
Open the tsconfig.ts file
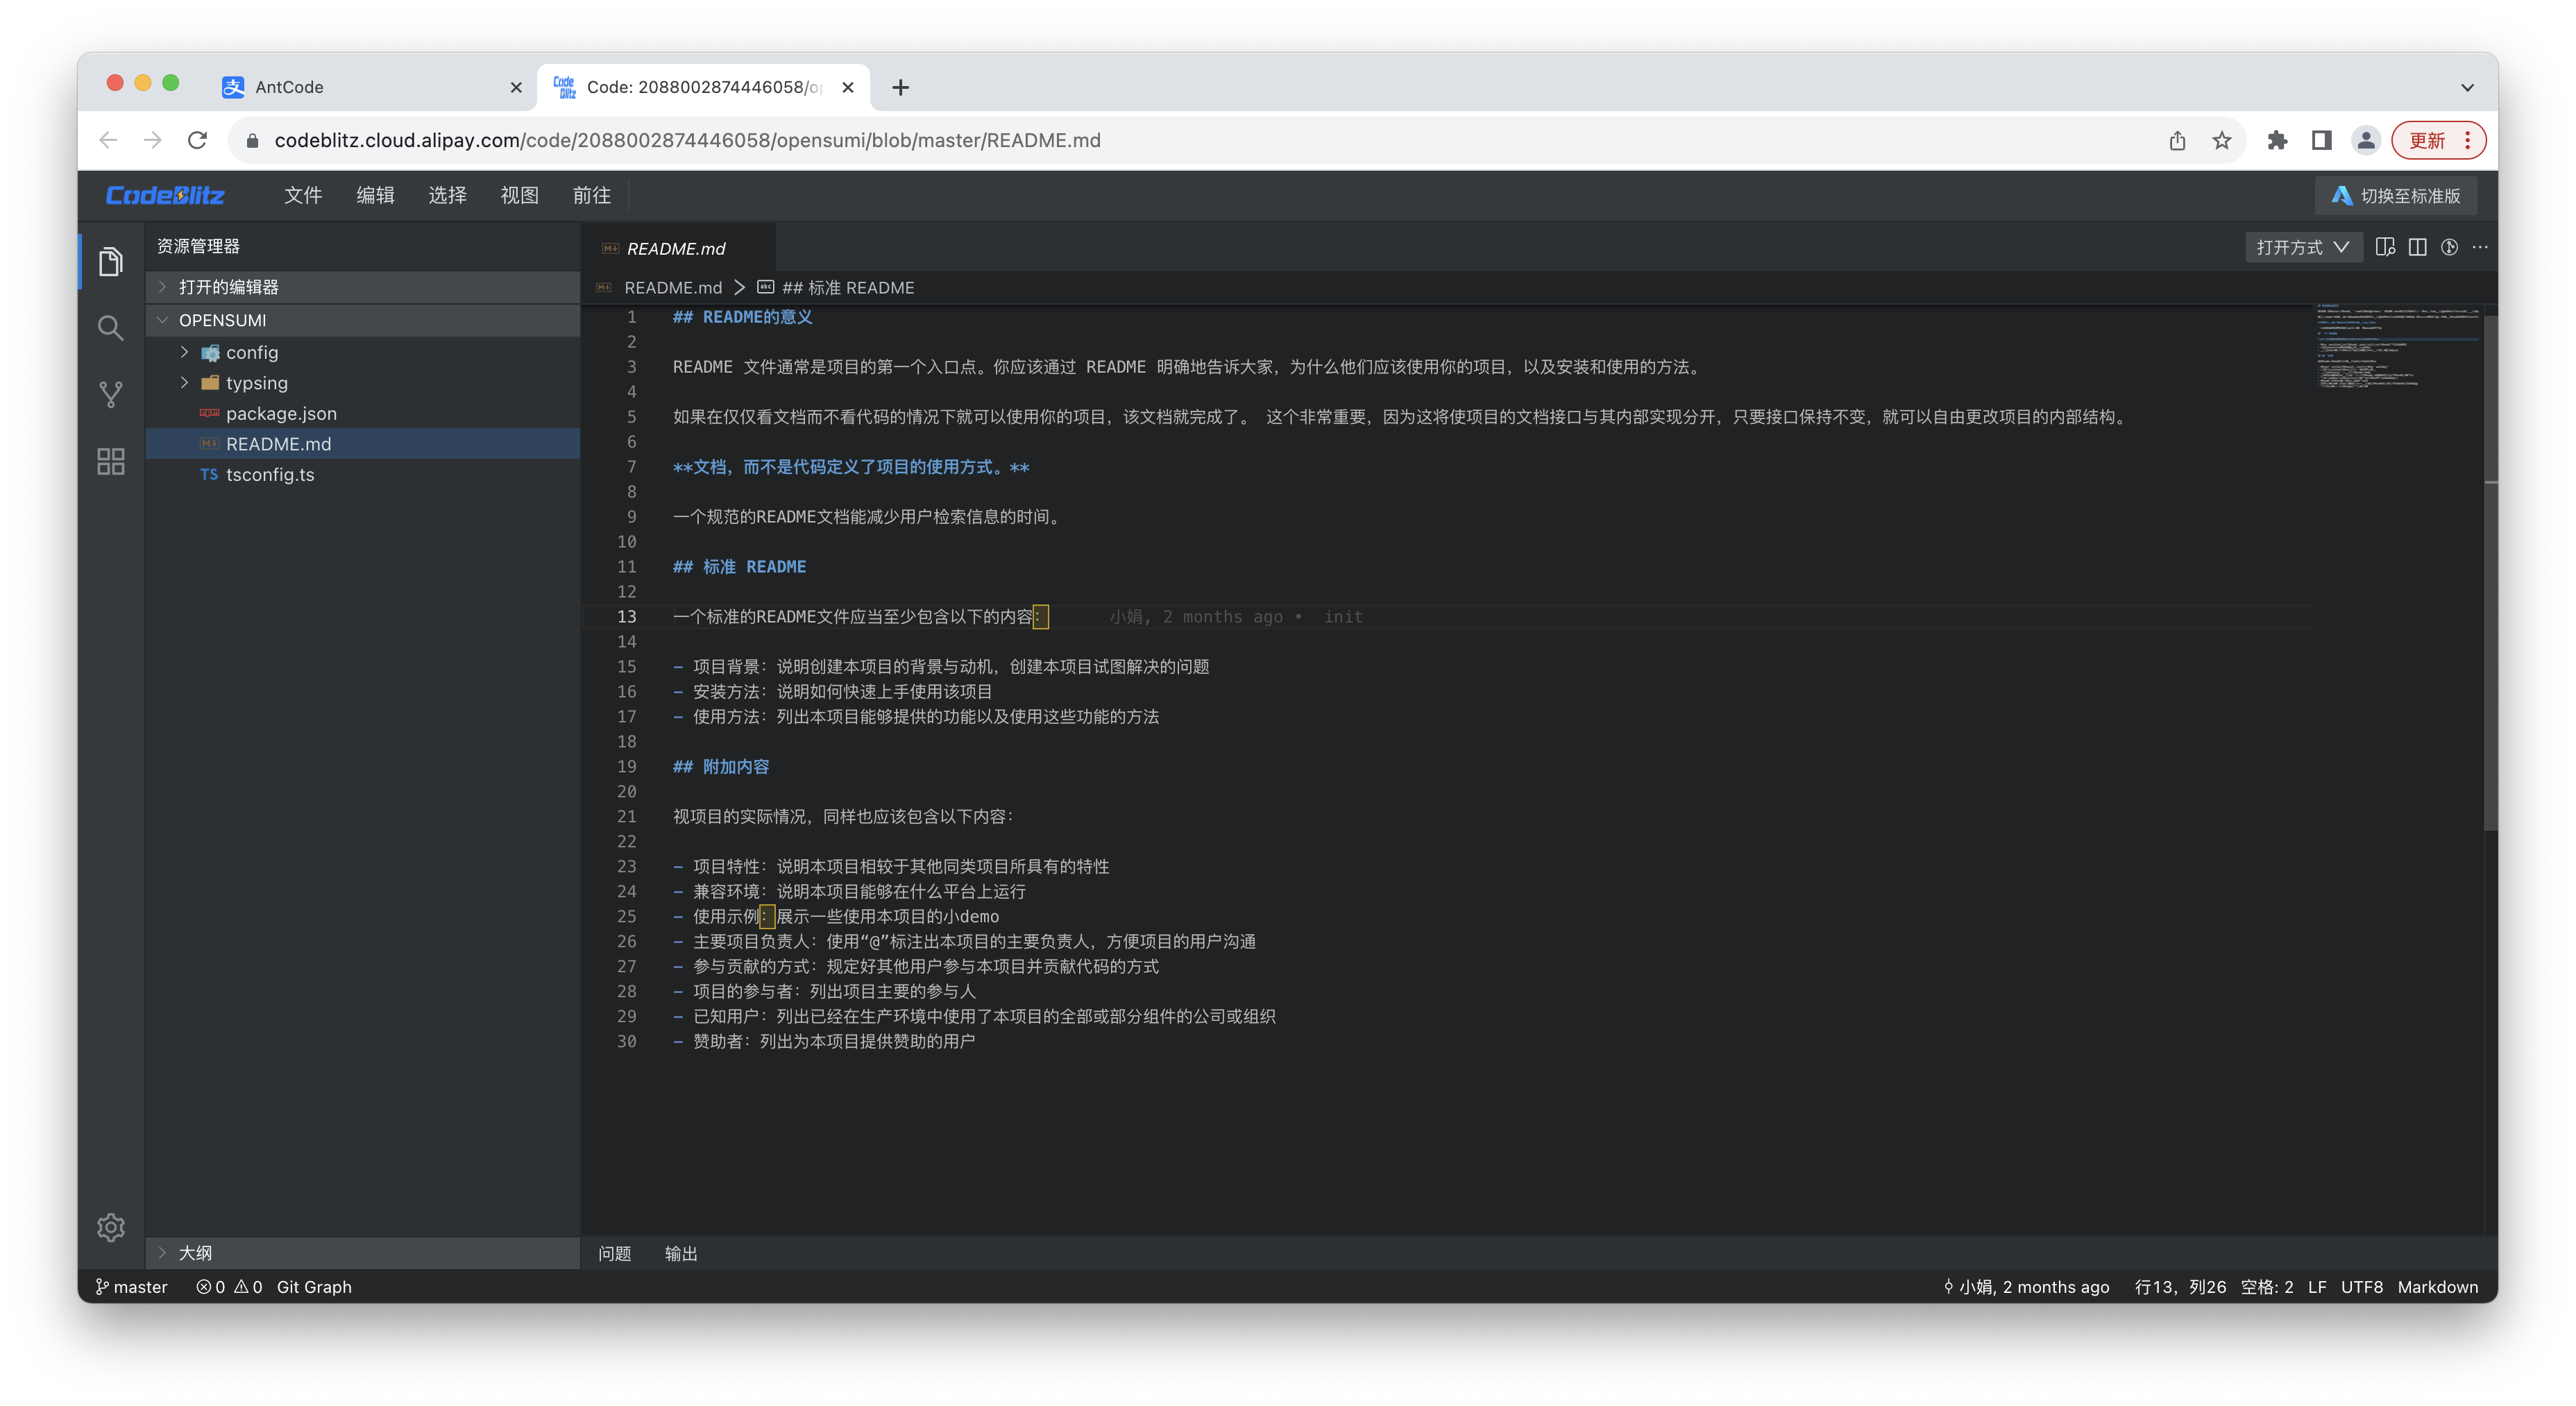(270, 474)
